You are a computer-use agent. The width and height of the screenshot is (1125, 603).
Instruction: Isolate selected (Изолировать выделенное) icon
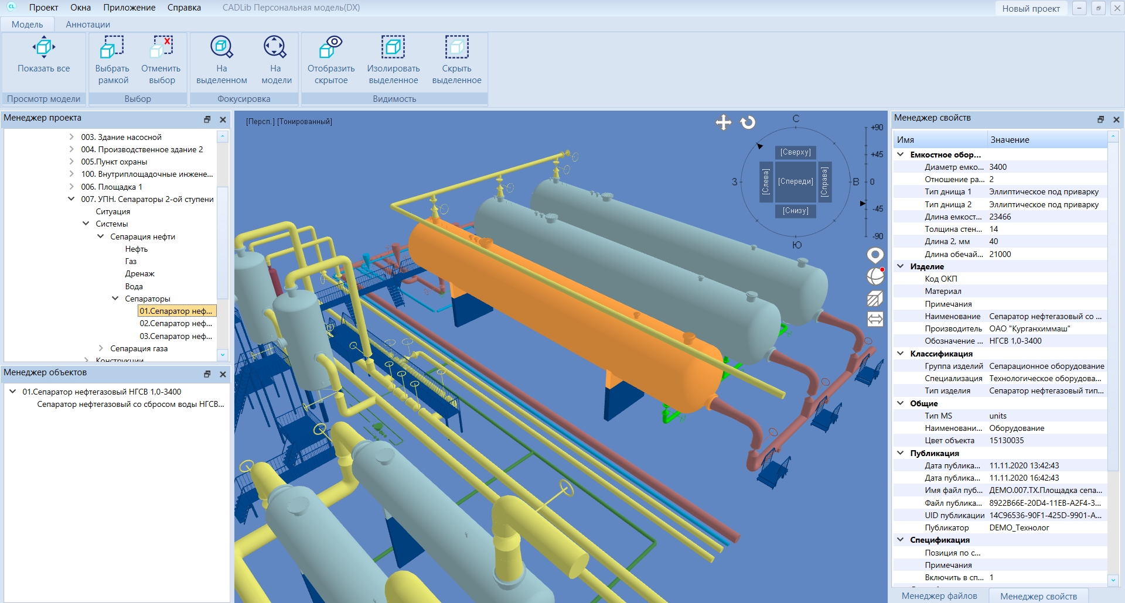point(393,48)
